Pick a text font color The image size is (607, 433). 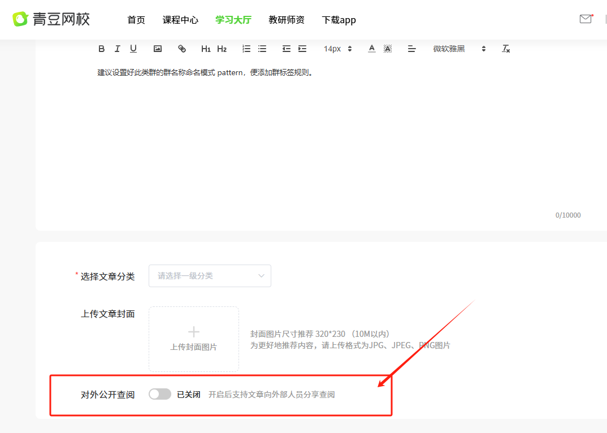tap(372, 49)
